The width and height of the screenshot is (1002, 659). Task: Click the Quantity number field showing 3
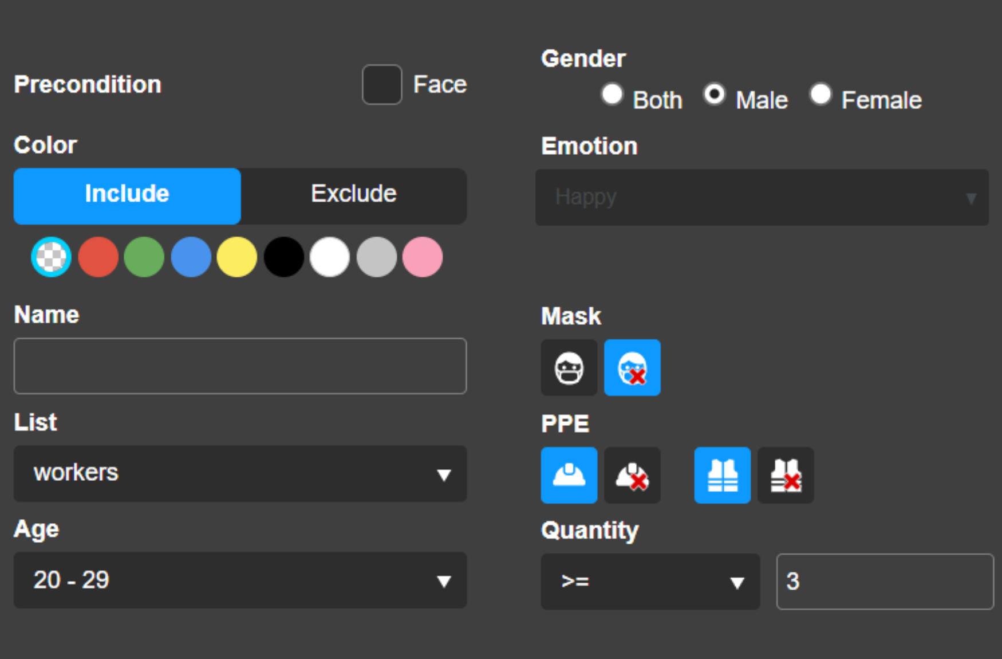tap(884, 581)
